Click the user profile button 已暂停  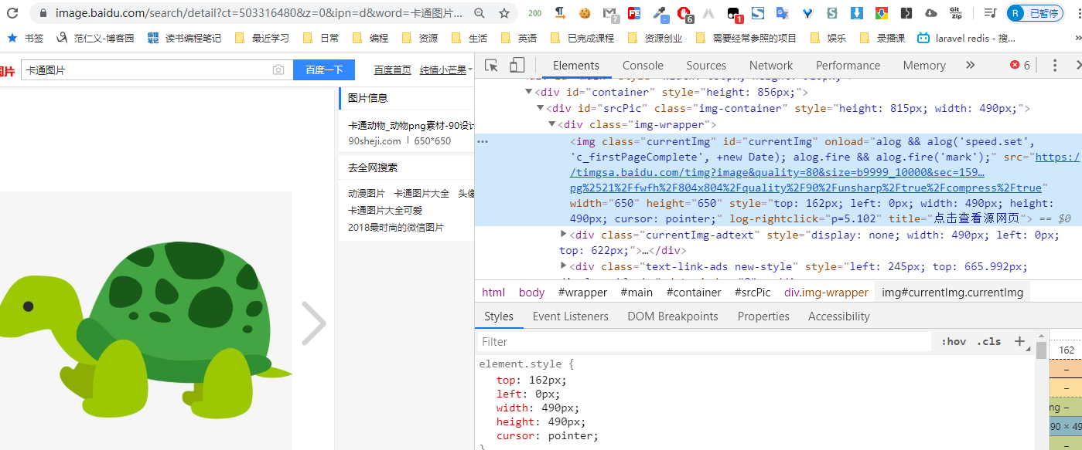pos(1035,13)
